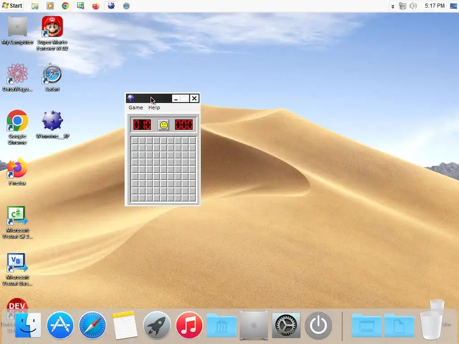The height and width of the screenshot is (344, 459).
Task: Launch Firefox from the taskbar
Action: 96,6
